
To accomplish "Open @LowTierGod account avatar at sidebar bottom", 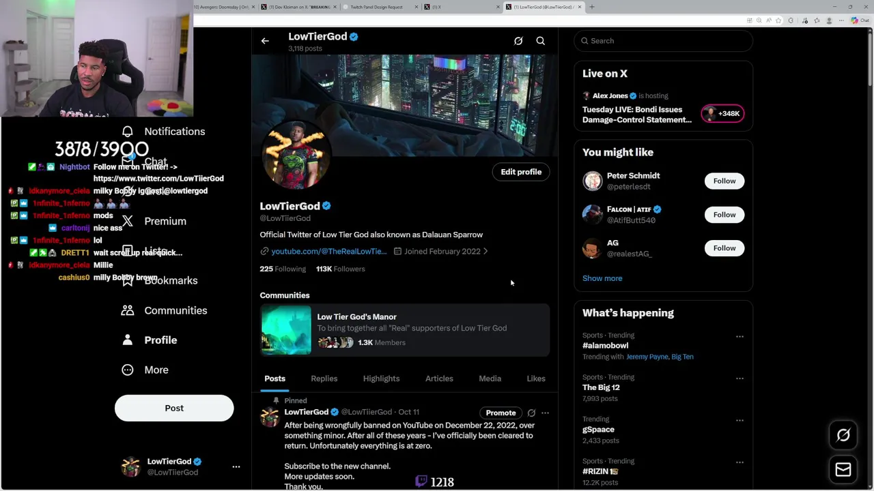I will 130,466.
